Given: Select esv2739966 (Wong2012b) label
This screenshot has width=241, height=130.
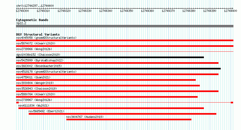Looking at the screenshot, I should pyautogui.click(x=34, y=49).
